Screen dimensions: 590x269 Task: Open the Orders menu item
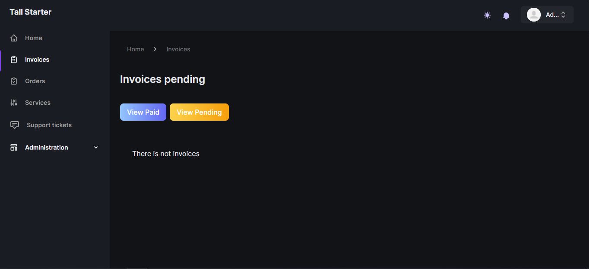pos(35,81)
